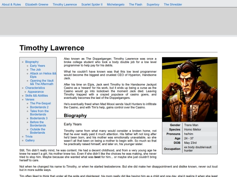Click the Timothy Lawrence character portrait
Image resolution: width=237 pixels, height=177 pixels.
(190, 90)
